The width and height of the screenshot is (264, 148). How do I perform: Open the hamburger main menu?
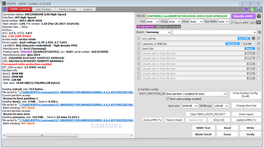(5, 9)
